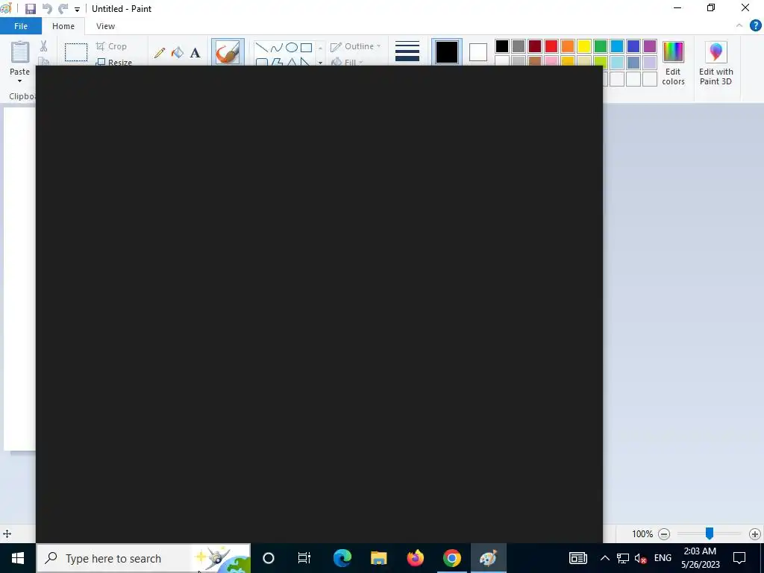This screenshot has width=764, height=573.
Task: Click the zoom out minus button
Action: (663, 534)
